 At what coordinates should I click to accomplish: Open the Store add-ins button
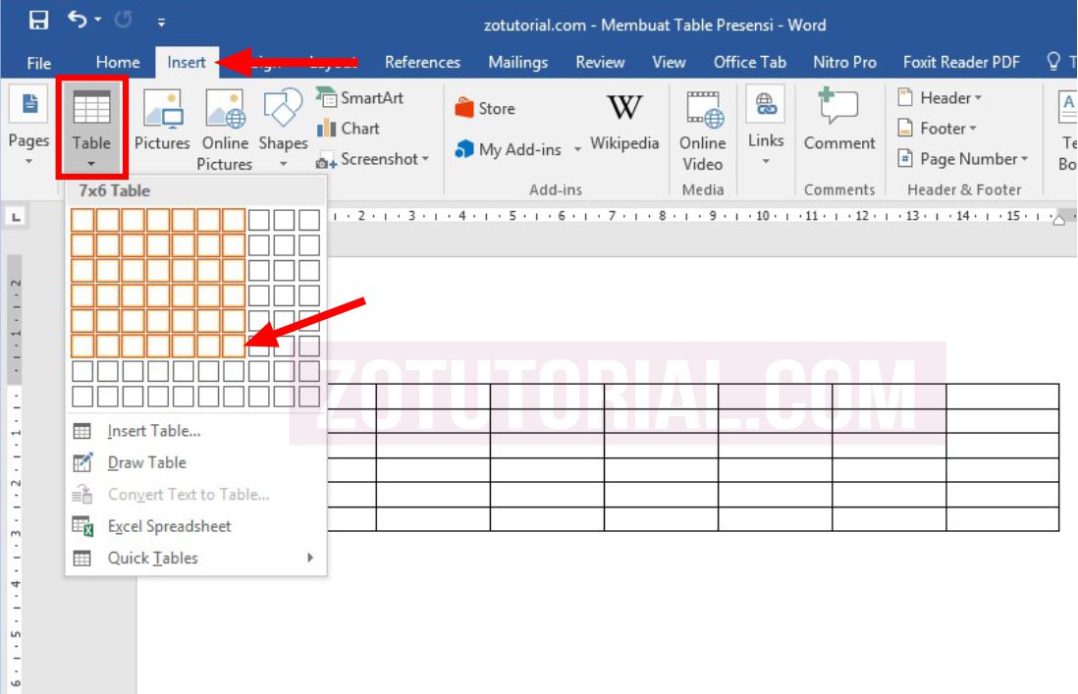(x=485, y=109)
